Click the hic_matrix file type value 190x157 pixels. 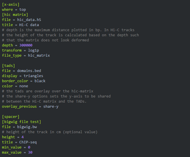(39, 56)
